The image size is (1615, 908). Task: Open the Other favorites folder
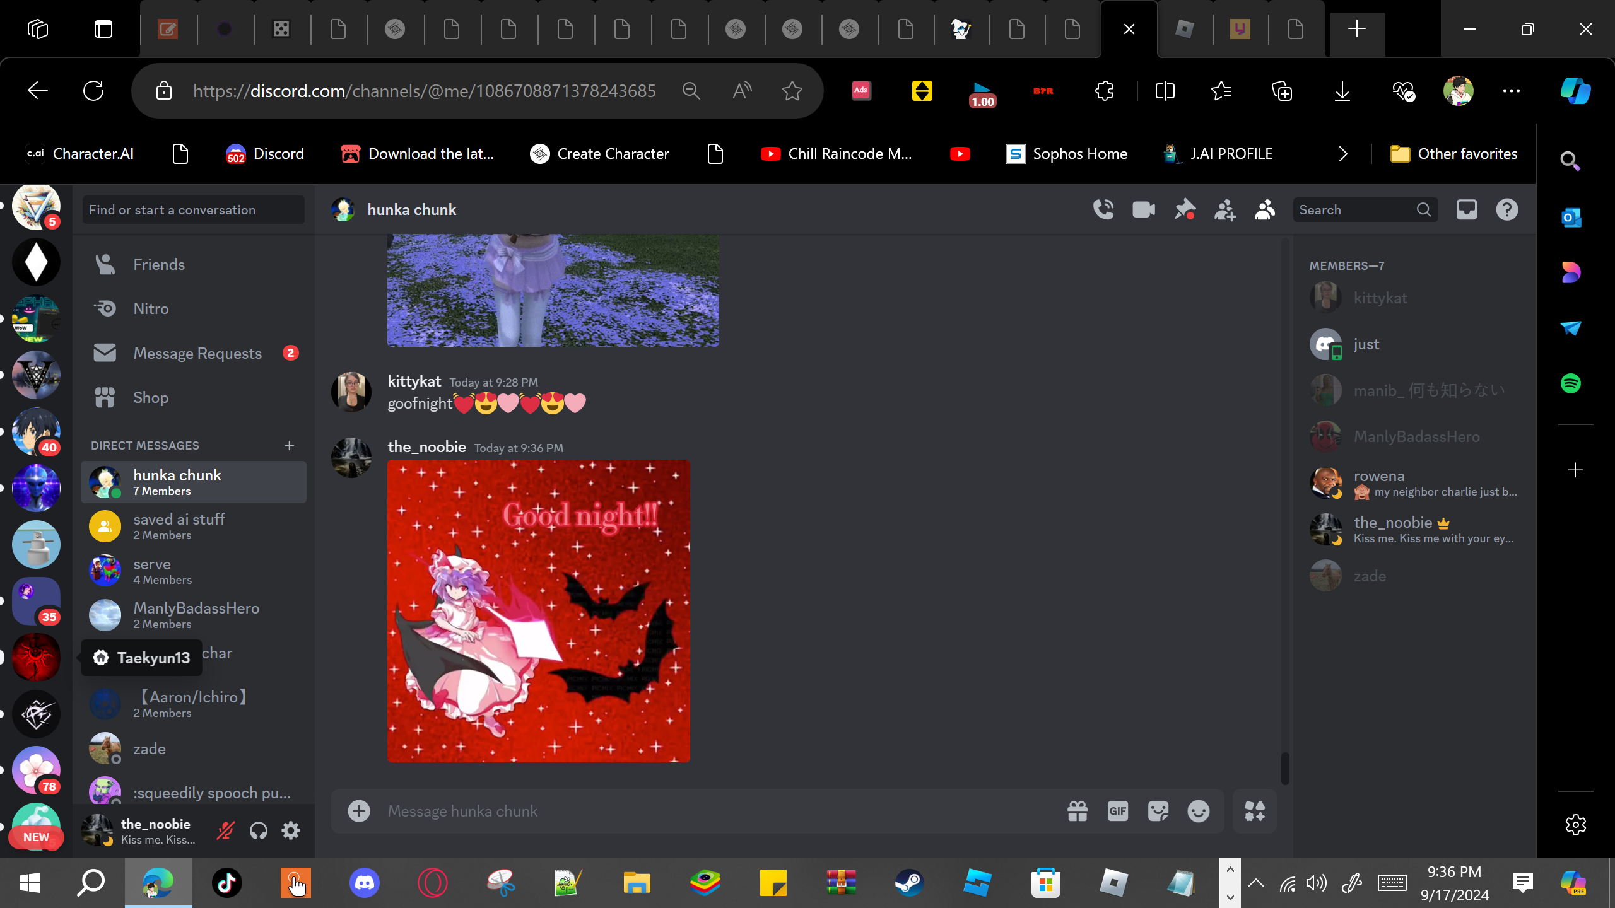pyautogui.click(x=1454, y=154)
